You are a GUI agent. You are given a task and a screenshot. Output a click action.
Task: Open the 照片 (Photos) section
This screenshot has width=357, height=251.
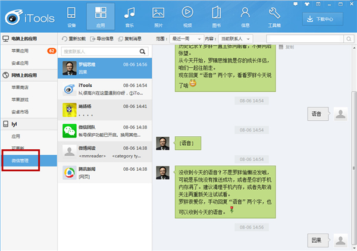pos(158,17)
